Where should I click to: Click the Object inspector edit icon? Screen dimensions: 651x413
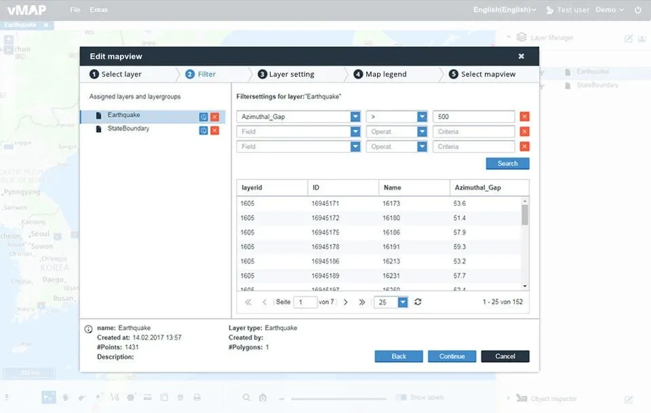coord(629,399)
